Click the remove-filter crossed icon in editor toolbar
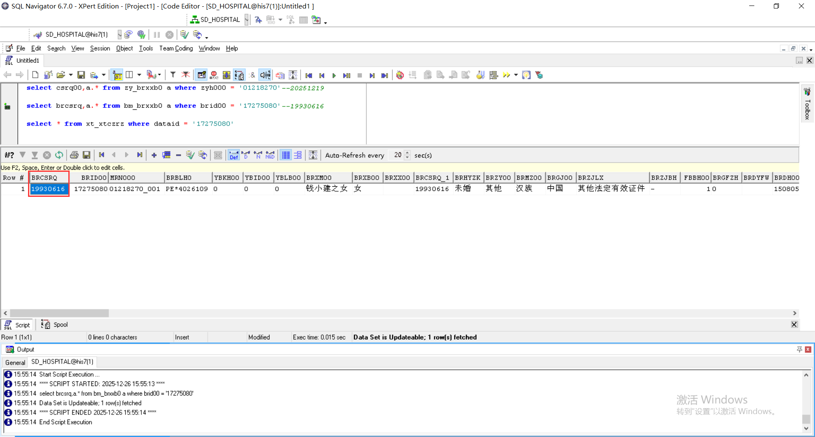Screen dimensions: 815x437 pyautogui.click(x=185, y=75)
